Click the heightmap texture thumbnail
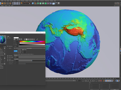Image resolution: width=121 pixels, height=90 pixels. click(16, 51)
